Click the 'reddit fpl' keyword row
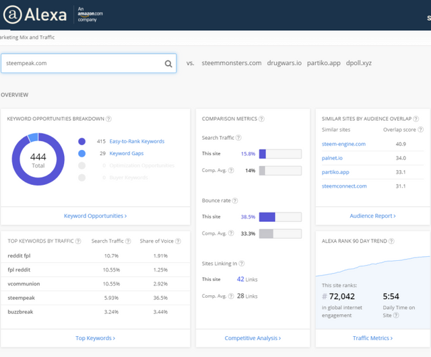This screenshot has width=431, height=357. [x=96, y=255]
